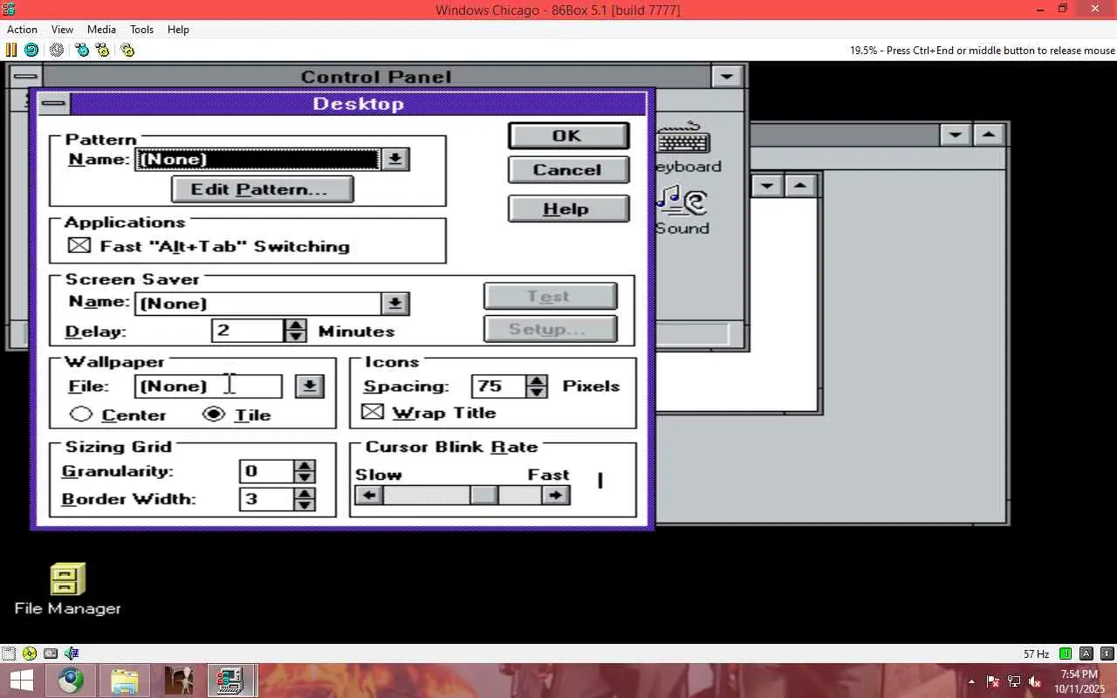This screenshot has height=698, width=1117.
Task: Click the Border Width value field
Action: click(x=266, y=499)
